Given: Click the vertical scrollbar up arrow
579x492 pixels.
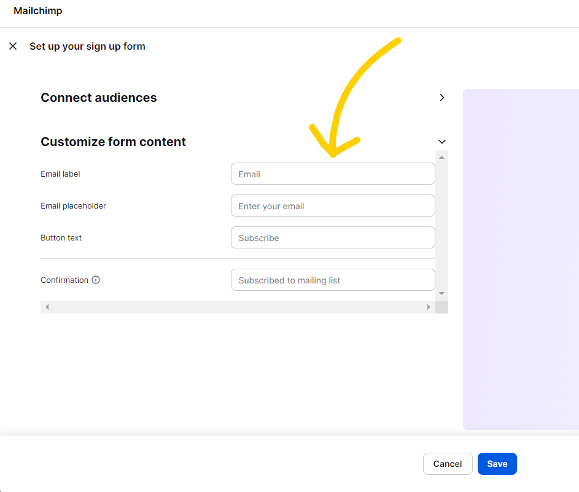Looking at the screenshot, I should coord(441,158).
